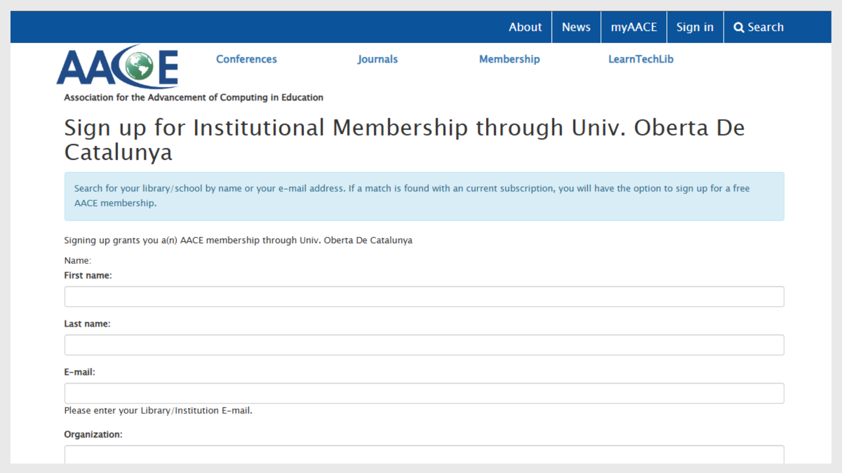Click the blue info message about library search
The height and width of the screenshot is (473, 842).
[424, 197]
